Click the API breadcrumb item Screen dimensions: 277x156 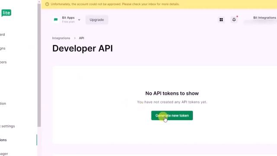[81, 38]
